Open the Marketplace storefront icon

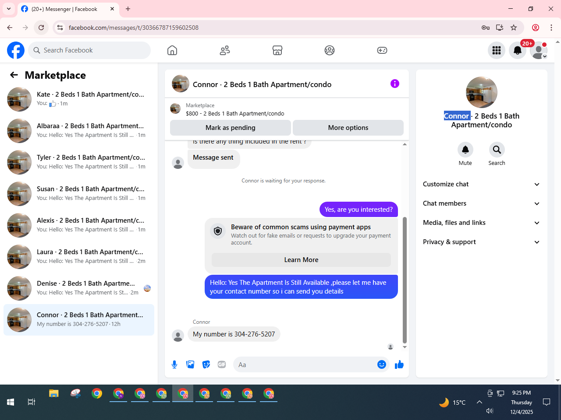(277, 50)
